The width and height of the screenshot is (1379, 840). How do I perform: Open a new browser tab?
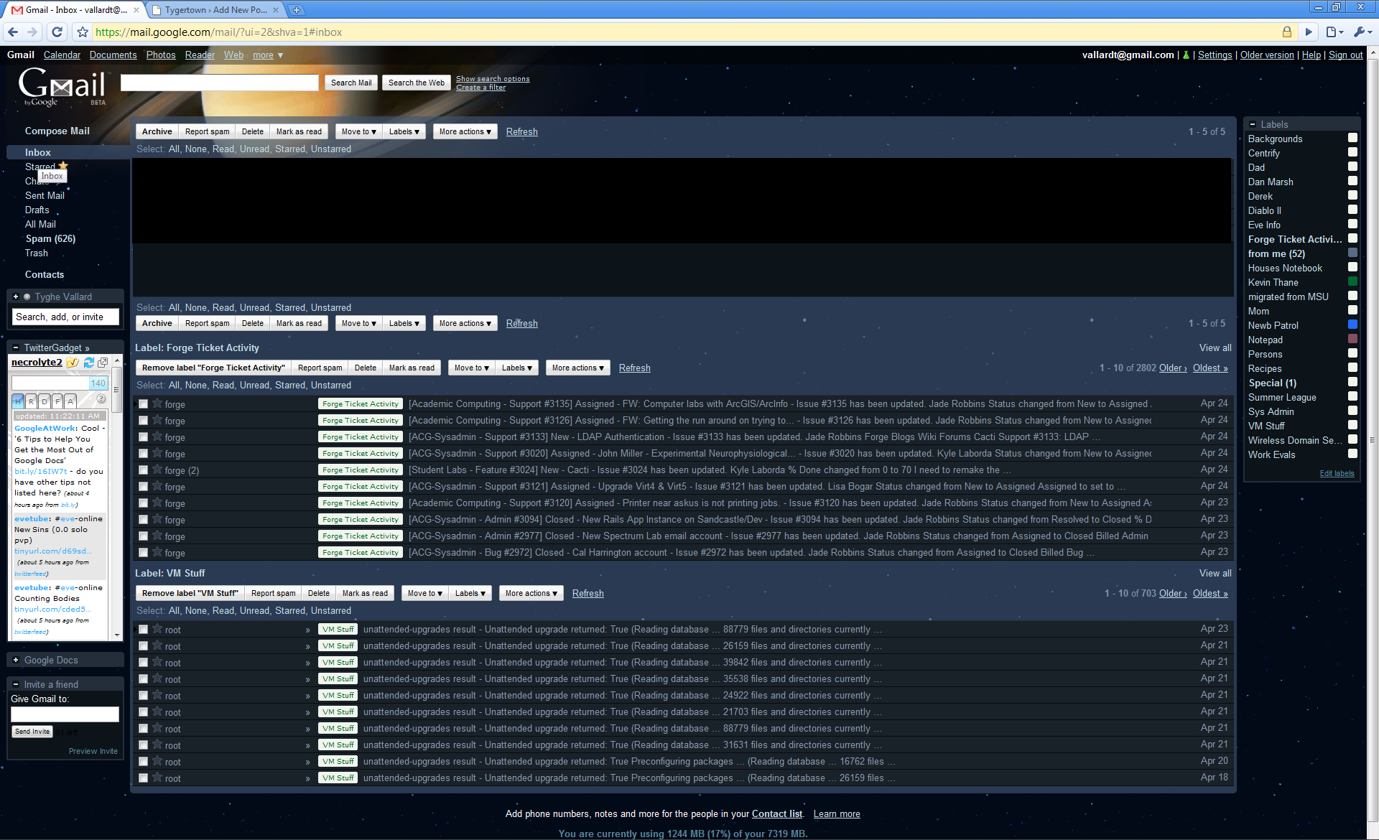[x=296, y=10]
